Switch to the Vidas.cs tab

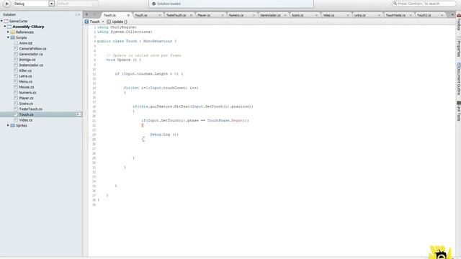tap(328, 15)
